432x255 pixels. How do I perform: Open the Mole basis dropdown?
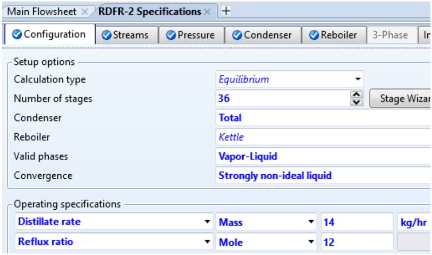(x=310, y=242)
